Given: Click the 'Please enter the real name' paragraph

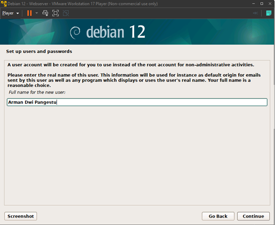Looking at the screenshot, I should (x=134, y=80).
